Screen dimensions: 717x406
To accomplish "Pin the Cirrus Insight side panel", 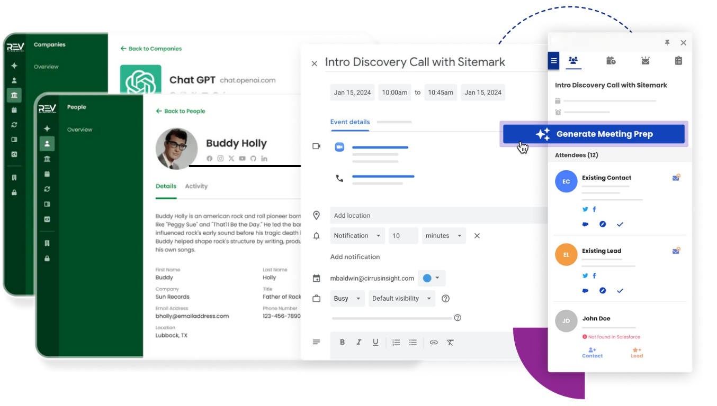I will tap(667, 43).
